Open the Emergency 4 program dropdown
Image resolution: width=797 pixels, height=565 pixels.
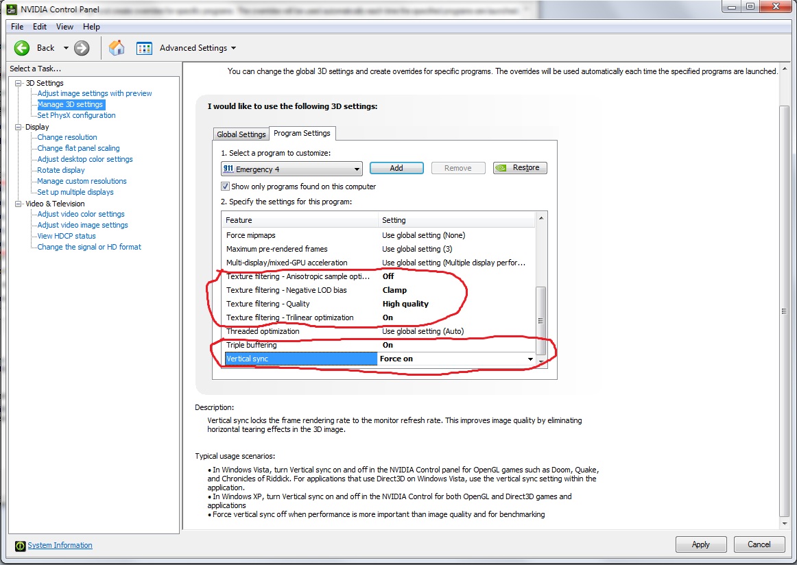coord(357,169)
